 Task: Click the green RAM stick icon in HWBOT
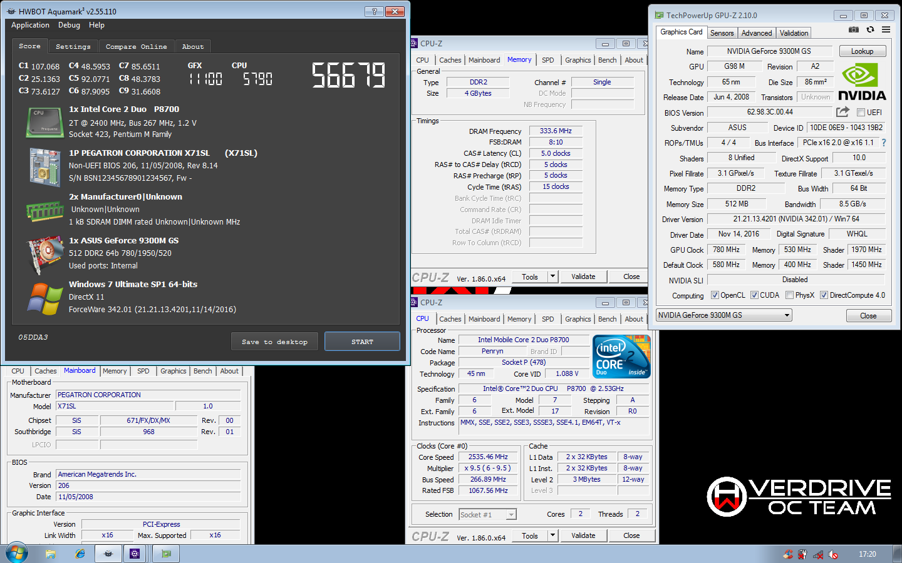(x=44, y=211)
